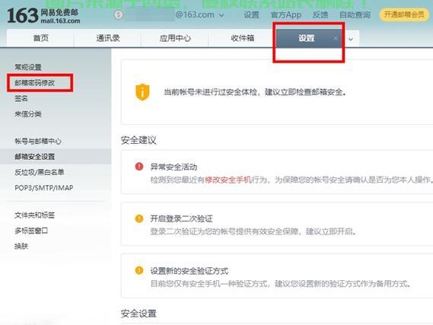The image size is (433, 325).
Task: Click 开通邮箱会员 button
Action: click(404, 14)
